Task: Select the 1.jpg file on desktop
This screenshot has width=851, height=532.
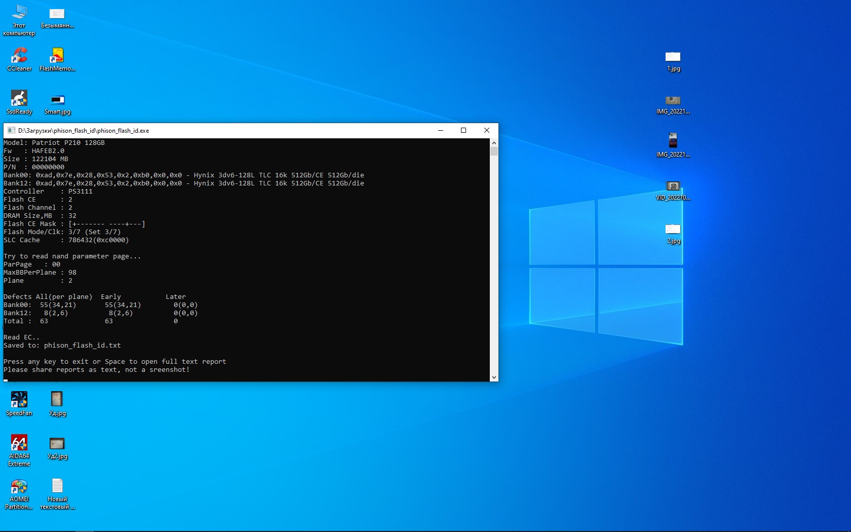Action: 673,61
